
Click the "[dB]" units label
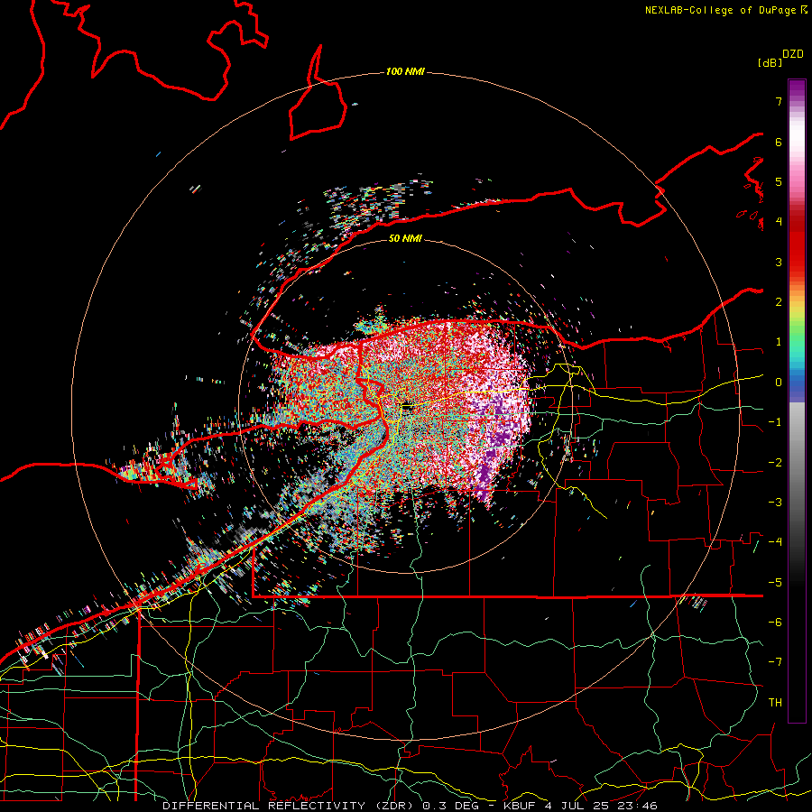(x=770, y=62)
